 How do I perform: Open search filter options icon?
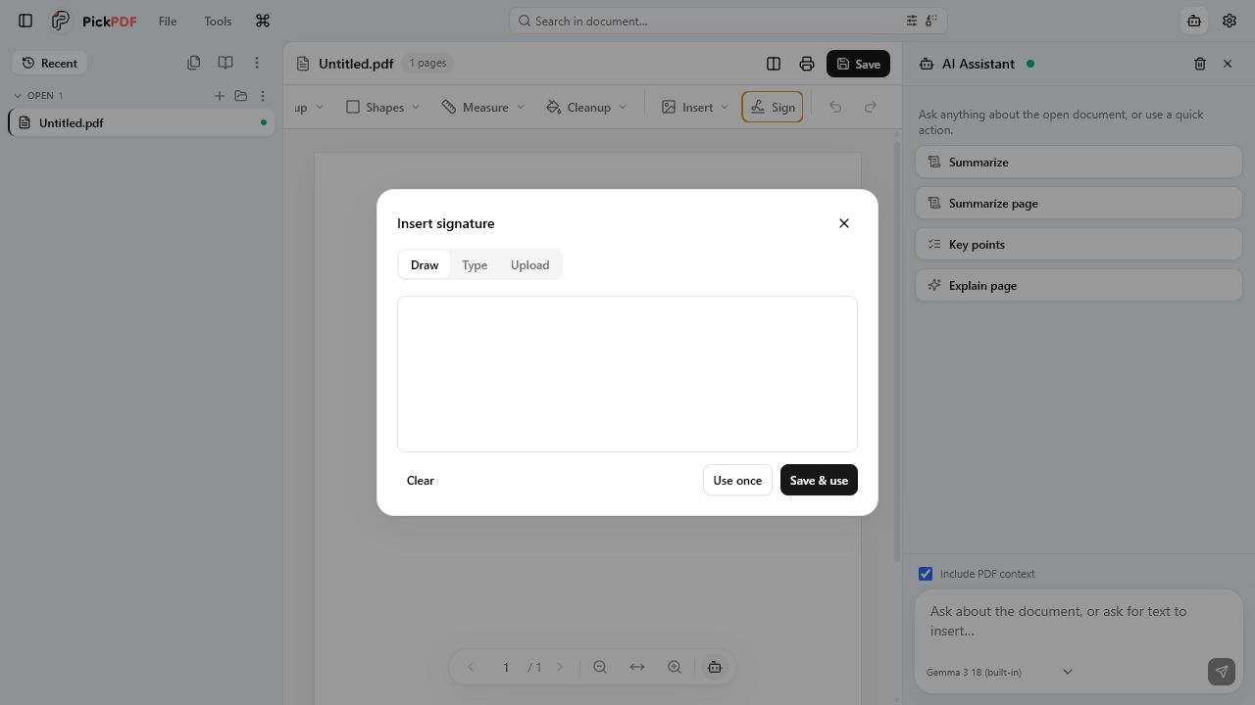[x=912, y=21]
